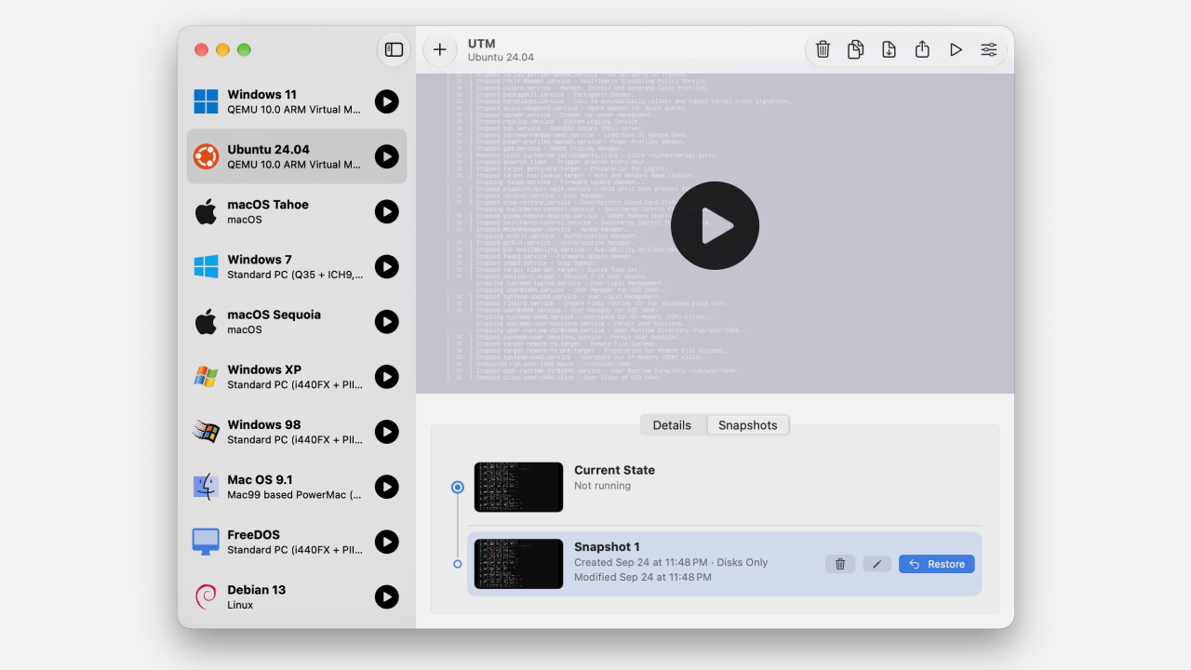Screen dimensions: 1191x670
Task: Launch macOS Tahoe using its play button
Action: pos(387,211)
